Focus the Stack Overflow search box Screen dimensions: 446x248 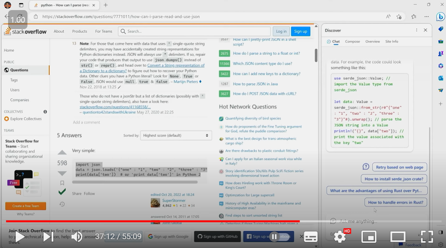pos(194,32)
